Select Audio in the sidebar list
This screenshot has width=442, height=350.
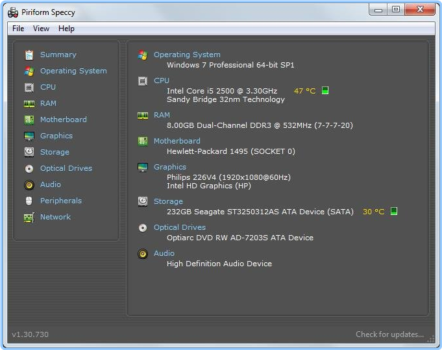(51, 184)
